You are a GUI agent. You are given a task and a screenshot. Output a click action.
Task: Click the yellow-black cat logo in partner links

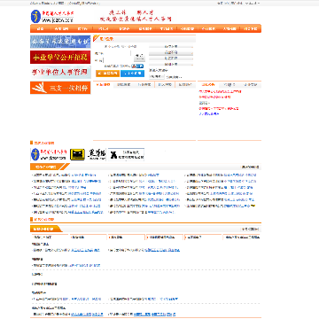(x=77, y=154)
